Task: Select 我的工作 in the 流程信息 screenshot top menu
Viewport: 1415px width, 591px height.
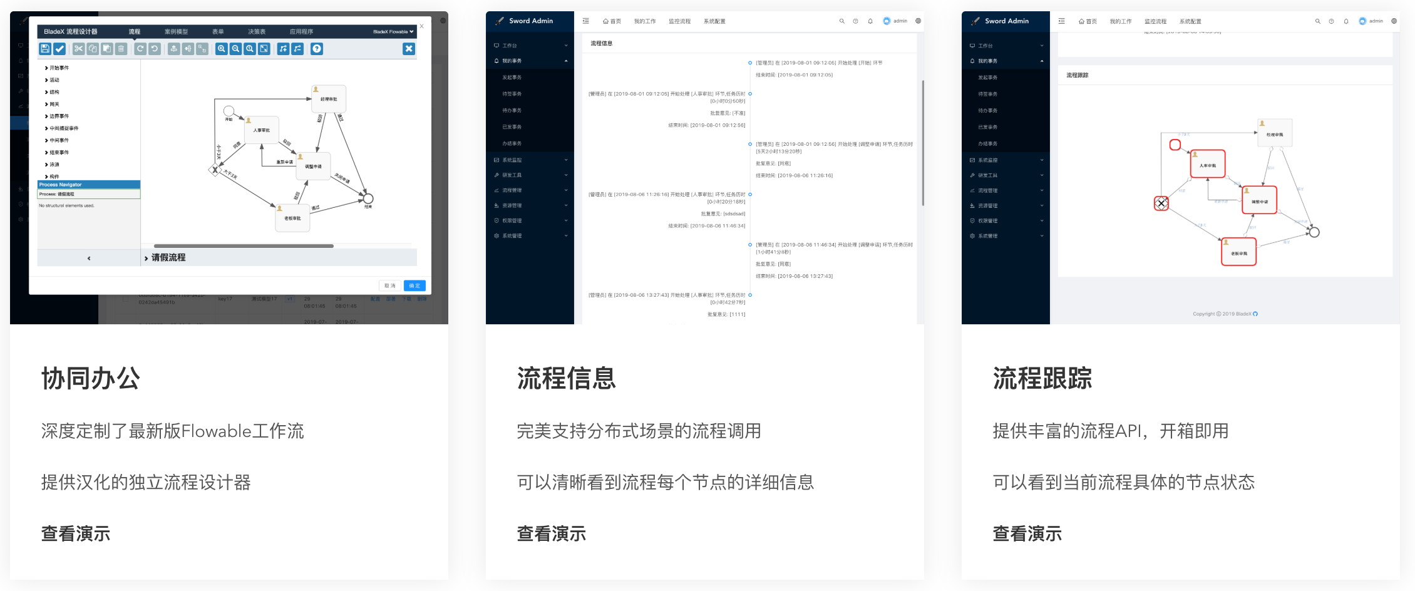Action: pyautogui.click(x=645, y=21)
